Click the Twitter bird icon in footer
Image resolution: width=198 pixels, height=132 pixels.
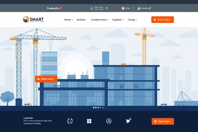[128, 121]
